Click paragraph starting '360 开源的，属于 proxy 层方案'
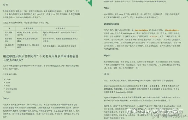 pyautogui.click(x=142, y=16)
